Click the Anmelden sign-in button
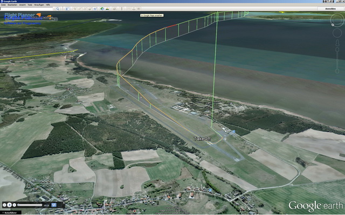This screenshot has height=215, width=345. tap(332, 9)
